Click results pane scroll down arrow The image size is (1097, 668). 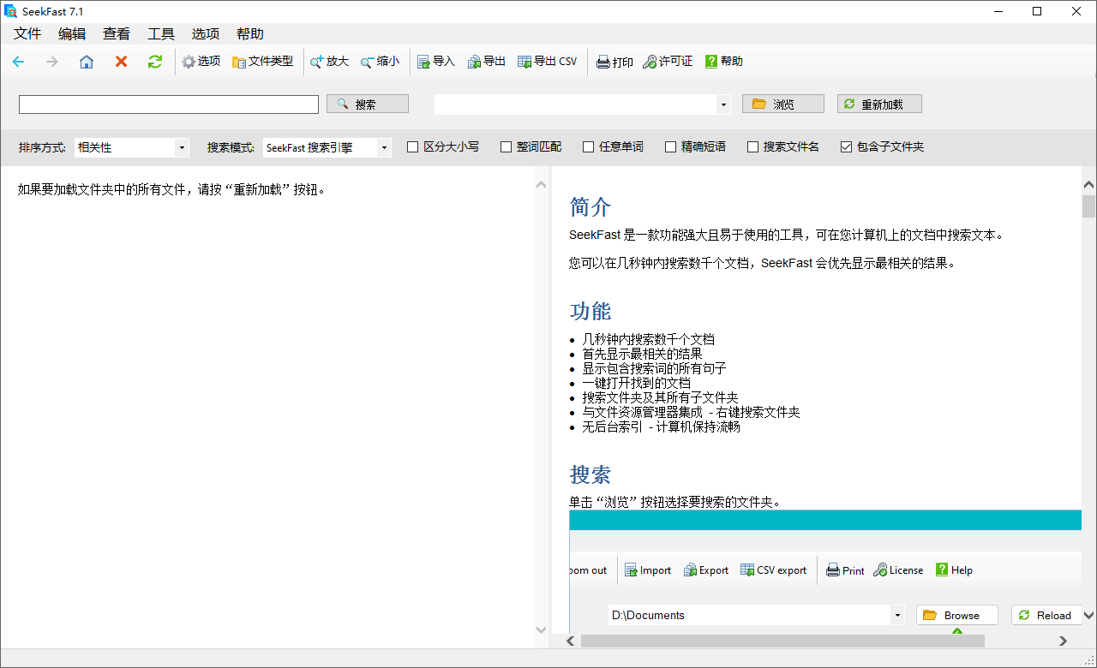(x=541, y=629)
